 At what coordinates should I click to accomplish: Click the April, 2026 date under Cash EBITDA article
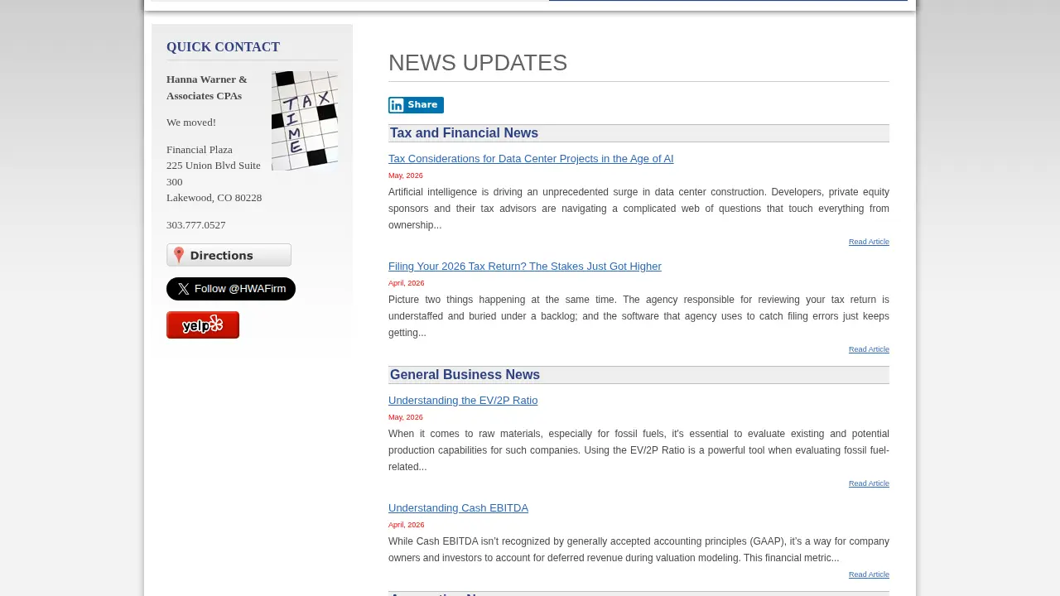[x=406, y=525]
